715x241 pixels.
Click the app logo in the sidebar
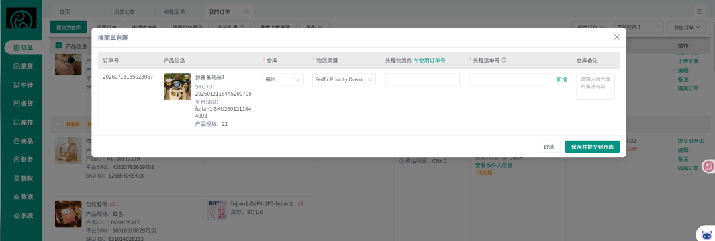pyautogui.click(x=21, y=18)
